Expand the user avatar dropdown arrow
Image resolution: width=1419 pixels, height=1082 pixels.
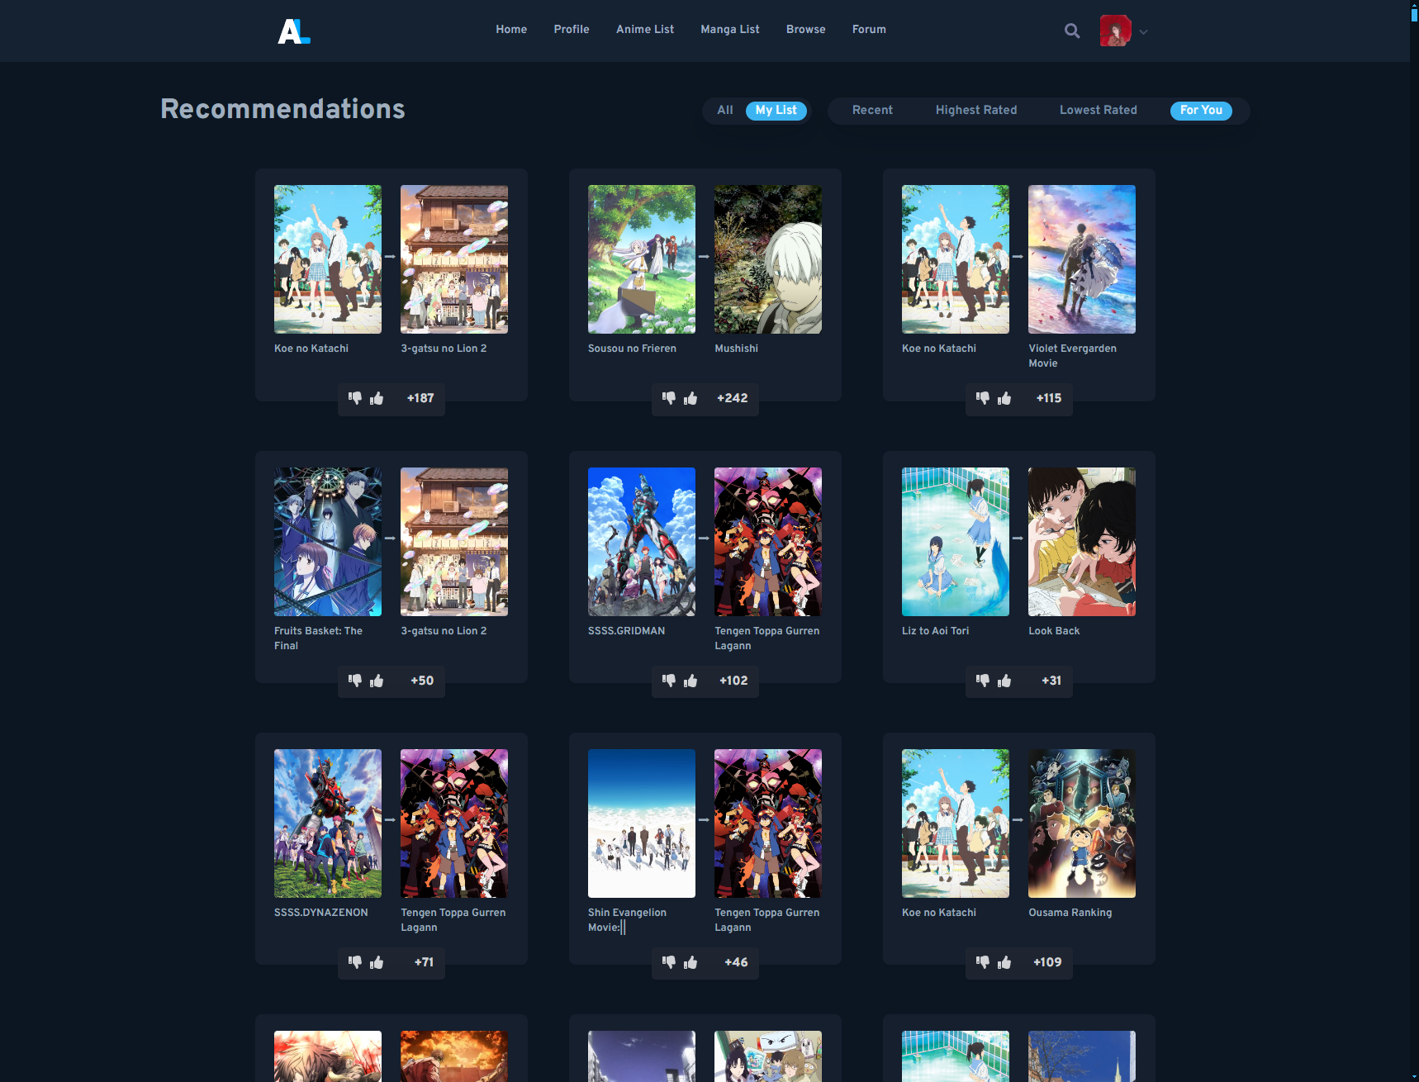[1143, 32]
